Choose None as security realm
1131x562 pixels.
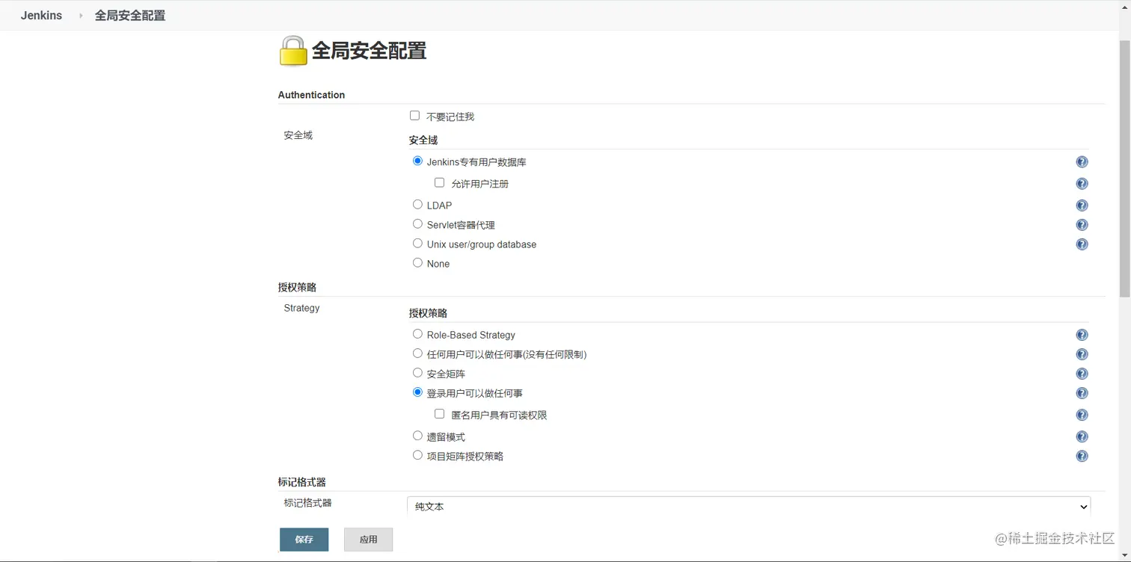point(417,263)
